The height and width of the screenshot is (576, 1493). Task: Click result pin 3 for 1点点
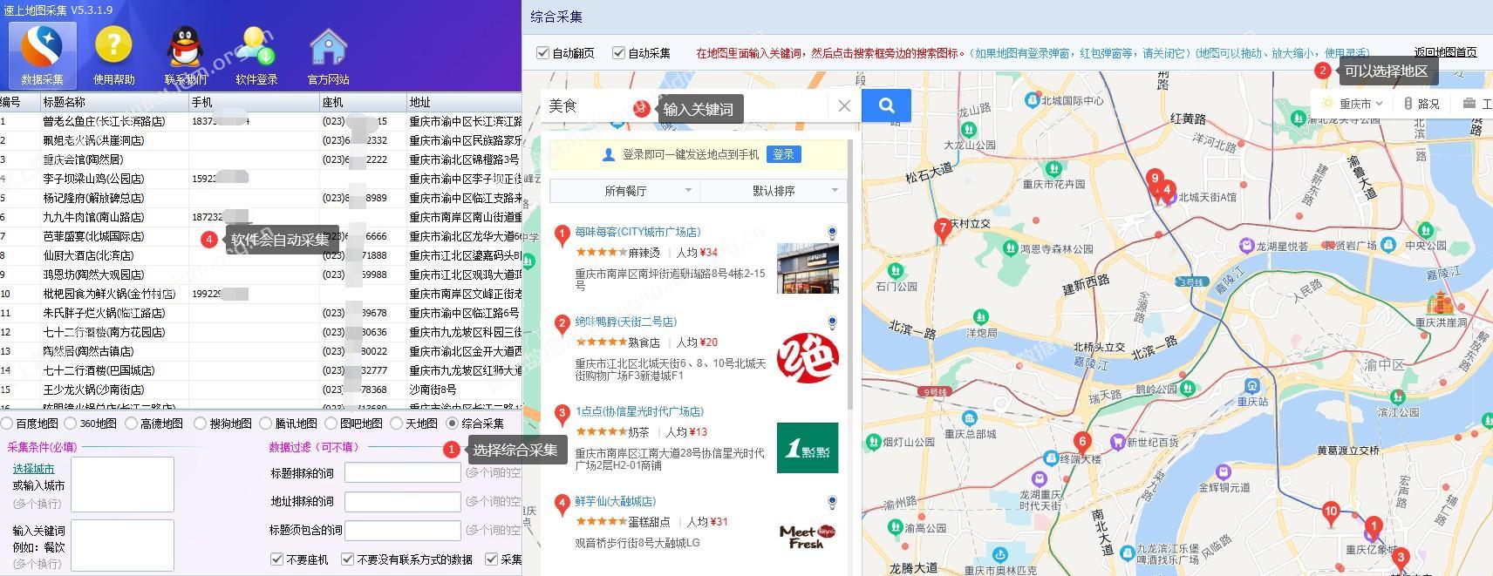coord(562,415)
